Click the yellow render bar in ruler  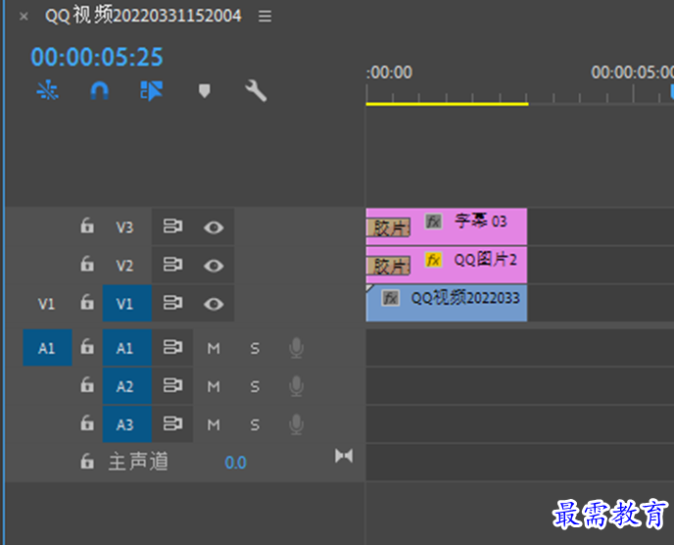click(447, 104)
